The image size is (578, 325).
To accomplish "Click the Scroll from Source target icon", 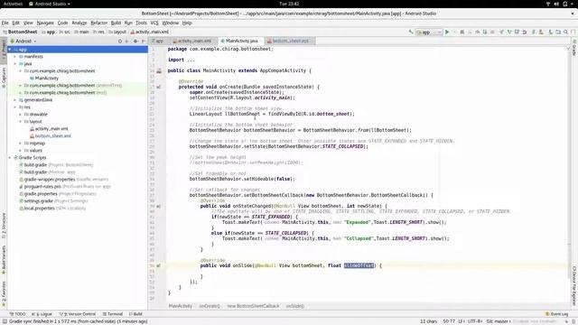I will (x=120, y=42).
